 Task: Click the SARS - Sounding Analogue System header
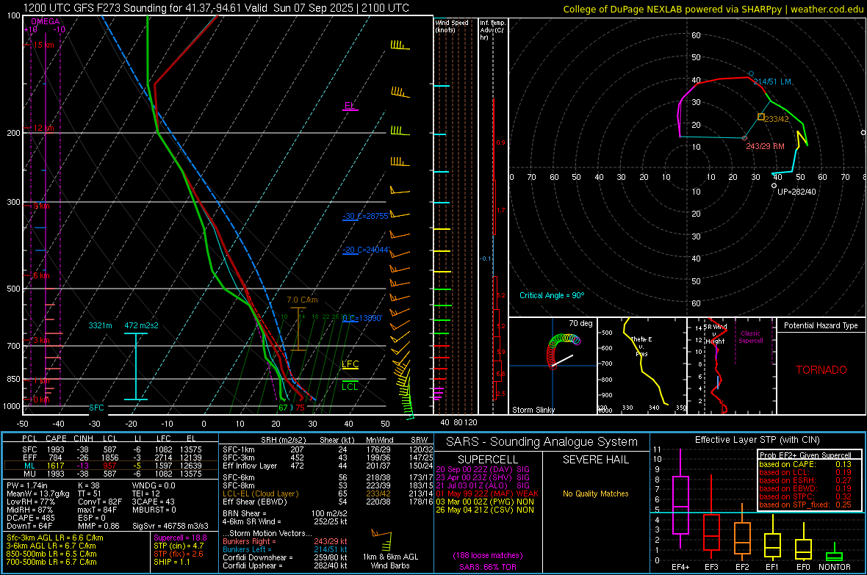pos(542,442)
